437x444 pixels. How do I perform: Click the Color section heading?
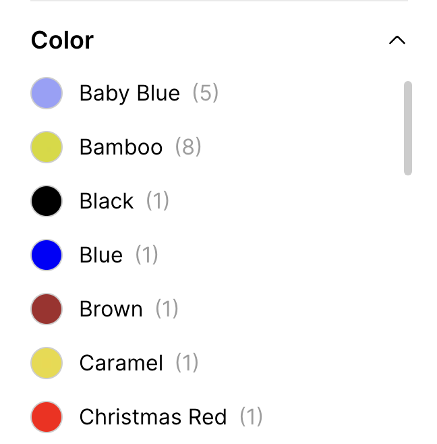coord(63,40)
